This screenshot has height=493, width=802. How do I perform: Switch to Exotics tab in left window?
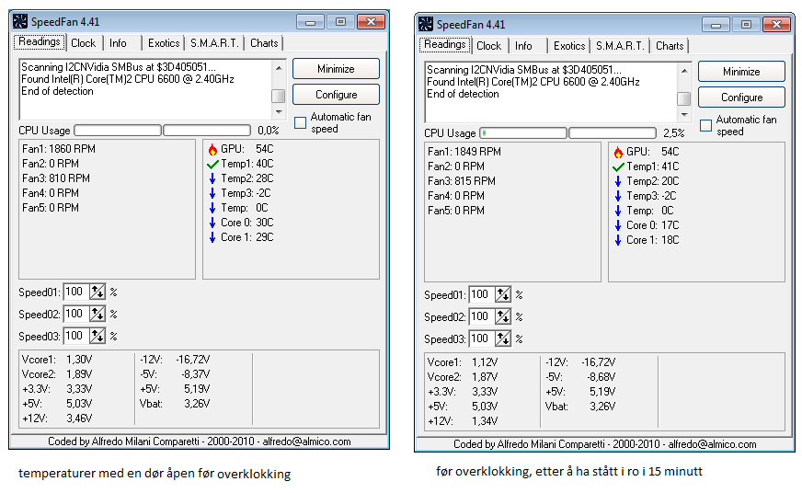click(164, 43)
